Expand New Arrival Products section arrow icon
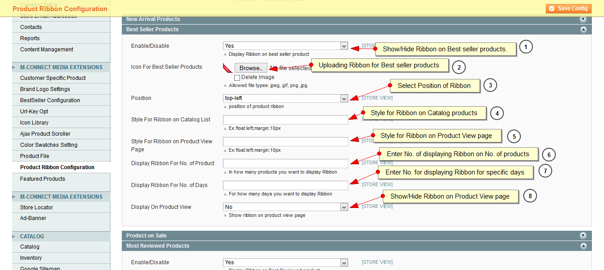The image size is (604, 270). [x=583, y=19]
